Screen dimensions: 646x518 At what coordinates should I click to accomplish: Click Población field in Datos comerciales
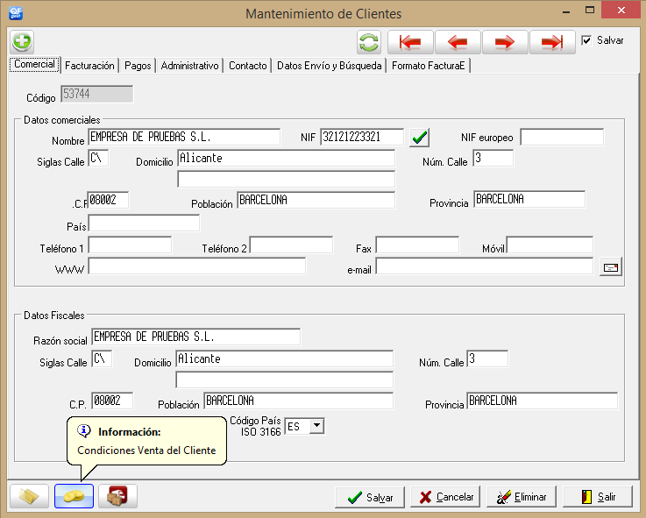coord(316,201)
